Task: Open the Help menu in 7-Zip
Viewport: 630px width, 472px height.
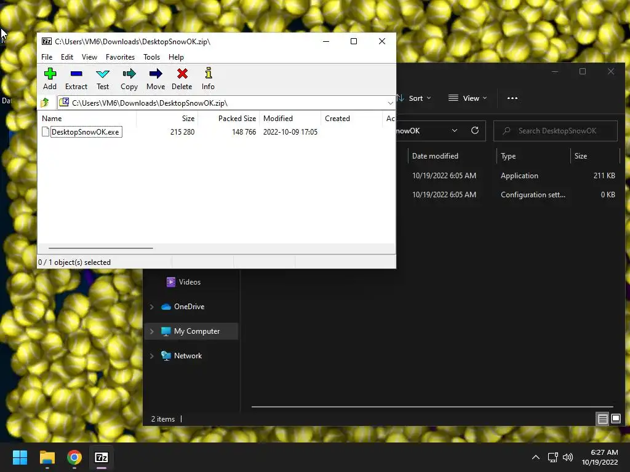Action: tap(176, 57)
